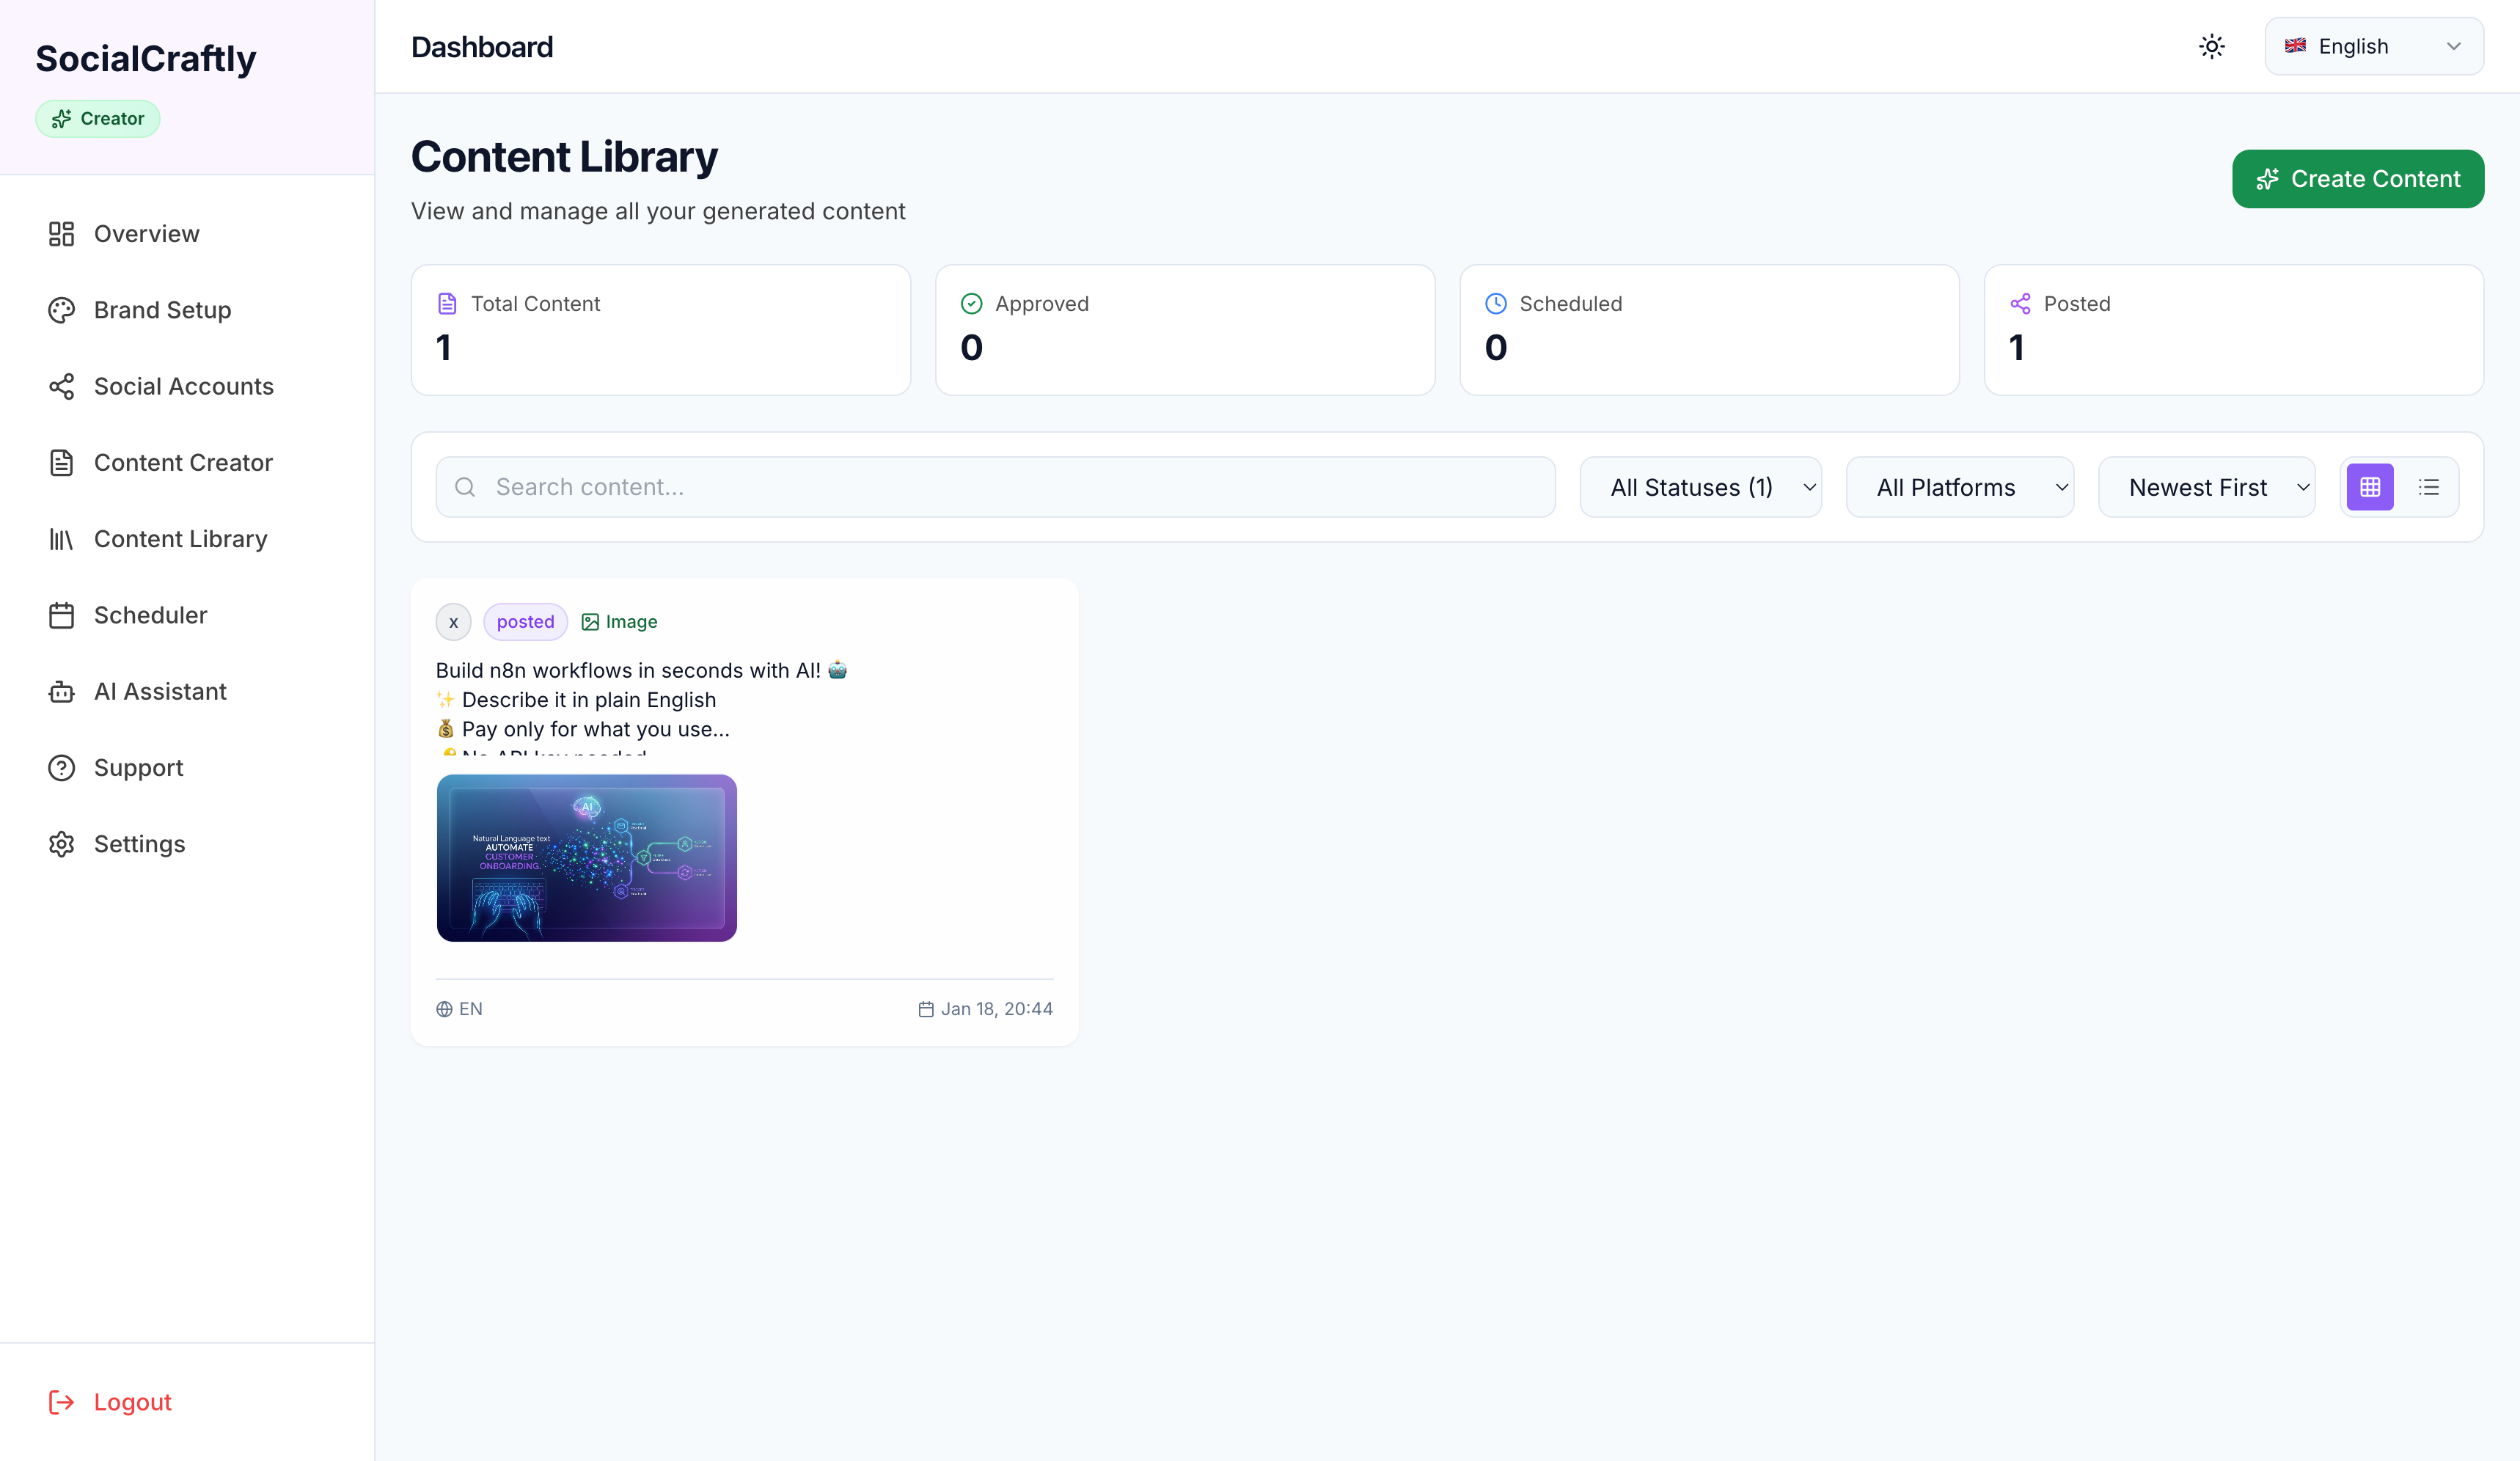Screen dimensions: 2520x1461
Task: Open the Overview sidebar icon
Action: point(61,233)
